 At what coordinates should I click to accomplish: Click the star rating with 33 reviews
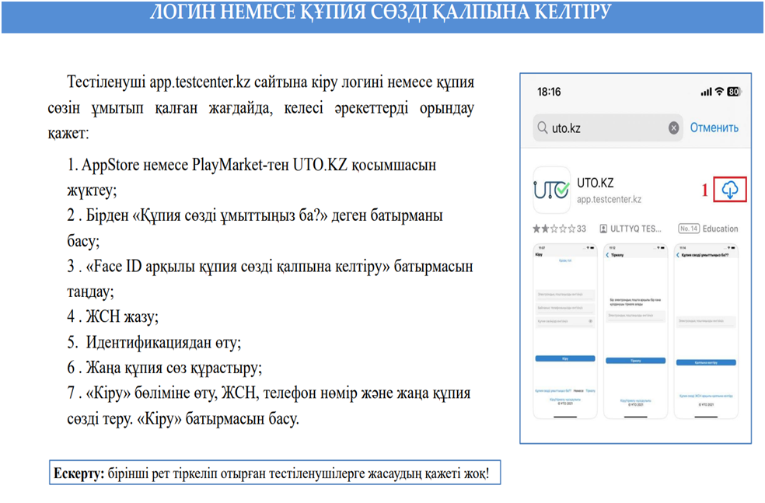click(x=560, y=229)
